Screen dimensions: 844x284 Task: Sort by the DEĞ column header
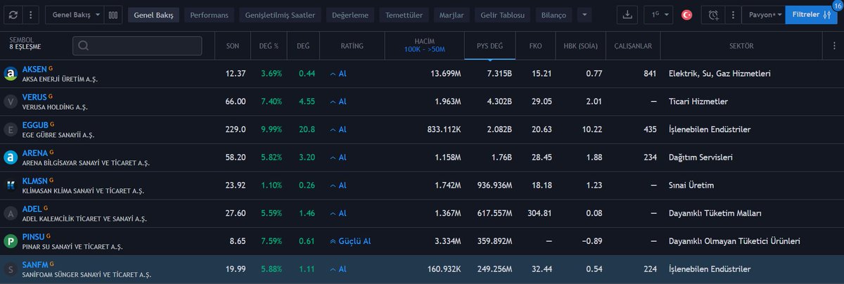302,46
